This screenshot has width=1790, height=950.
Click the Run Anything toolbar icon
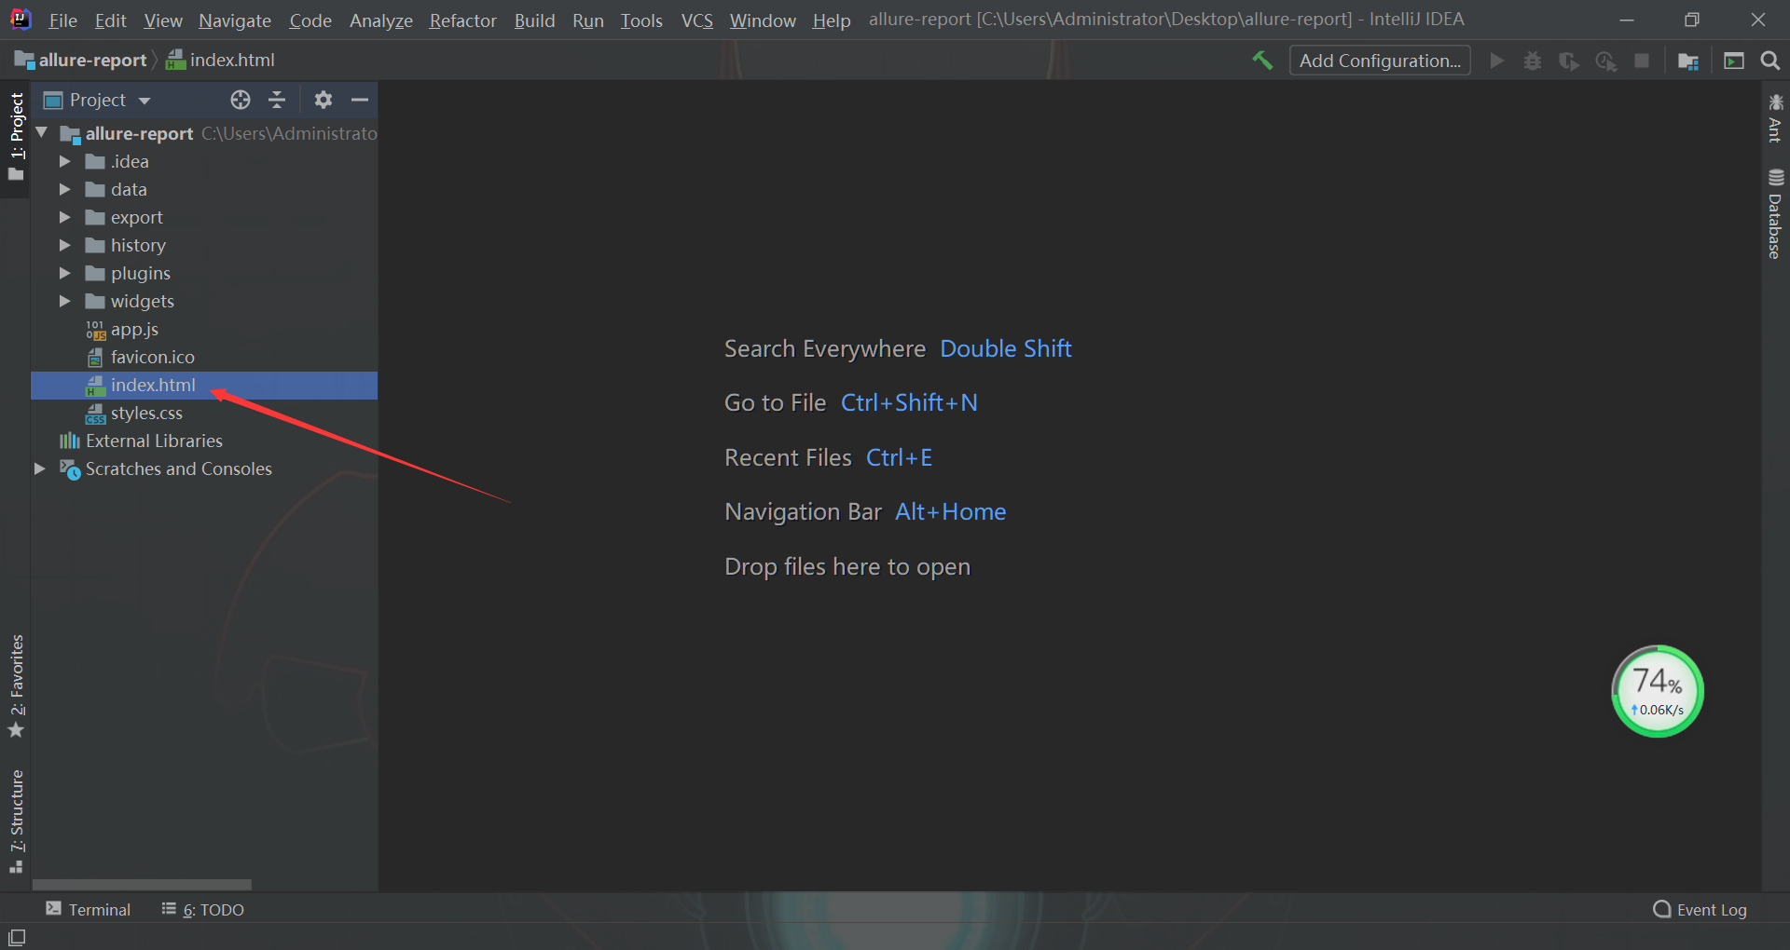[1734, 61]
